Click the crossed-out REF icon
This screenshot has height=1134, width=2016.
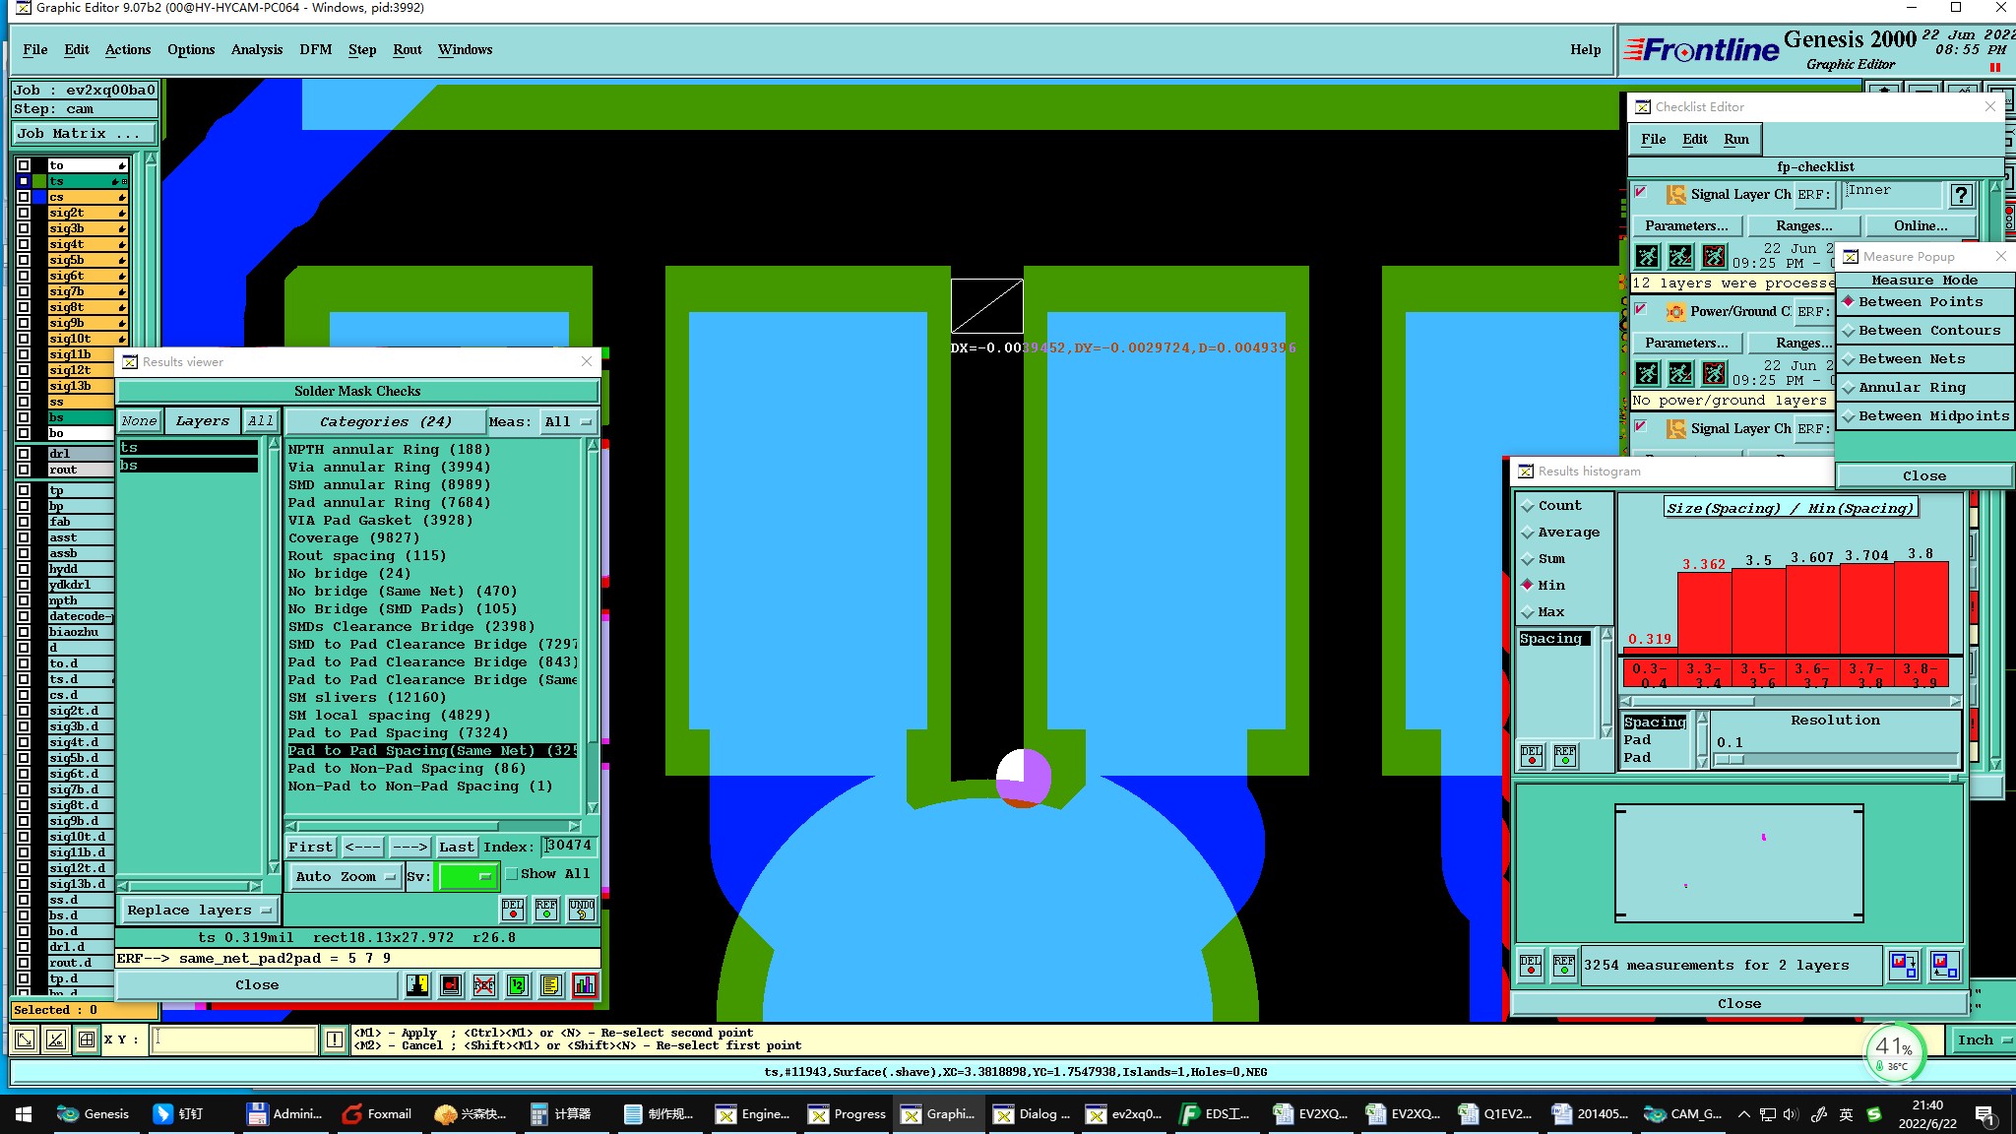pos(484,985)
